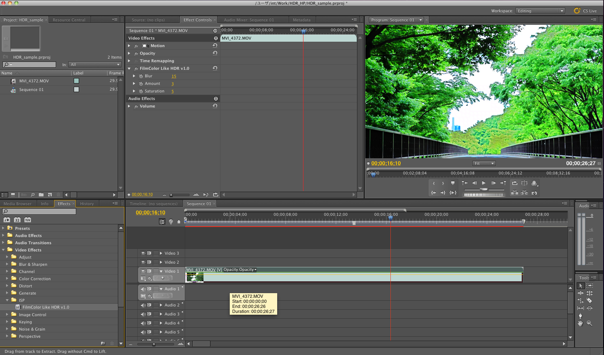Switch to History tab
This screenshot has width=604, height=355.
pyautogui.click(x=87, y=204)
